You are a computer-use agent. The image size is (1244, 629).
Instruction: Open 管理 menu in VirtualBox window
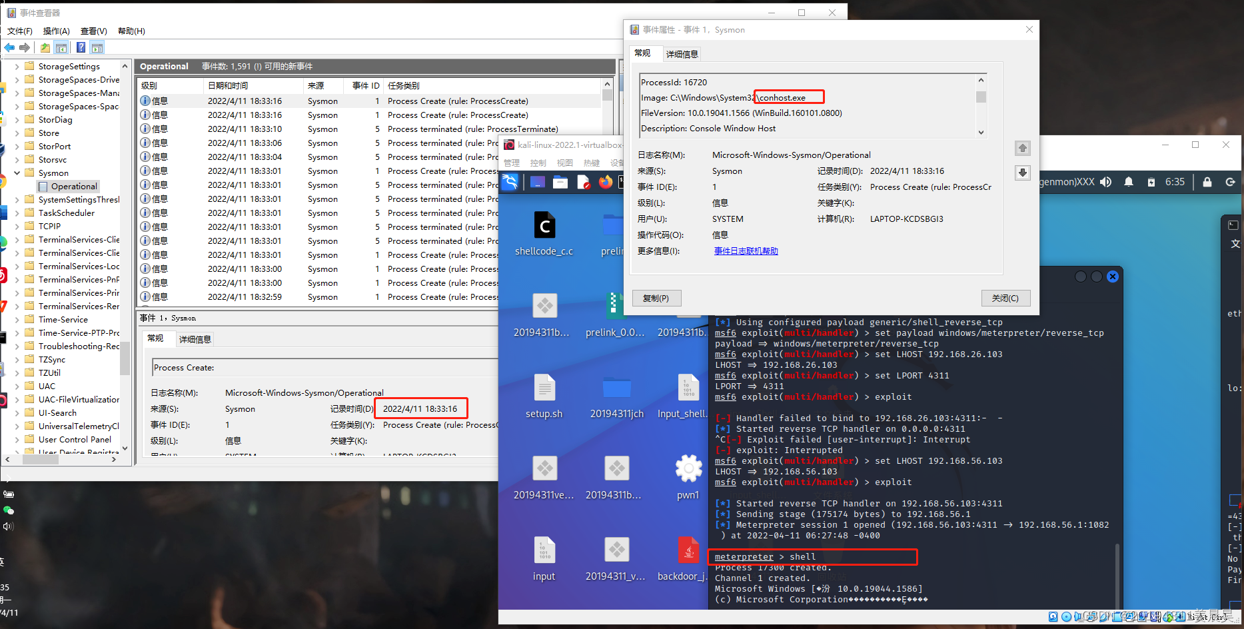pos(512,163)
